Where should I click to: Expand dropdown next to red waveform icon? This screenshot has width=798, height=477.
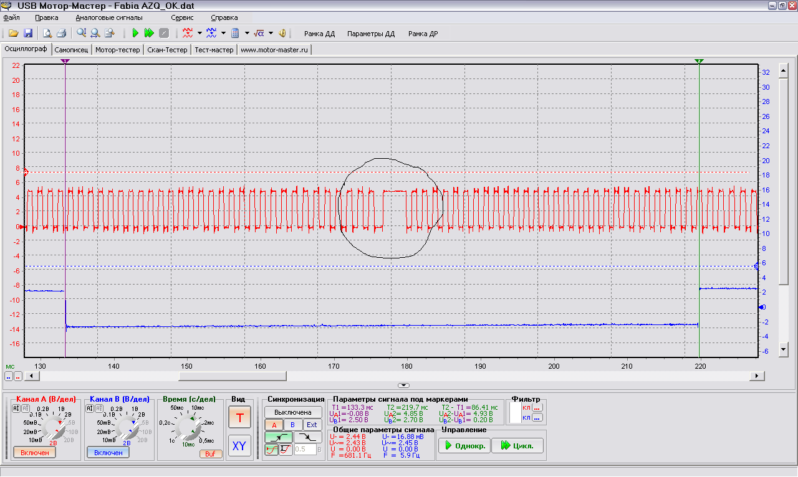tap(199, 34)
